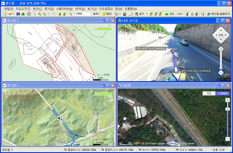Open the 보기(V) menu
This screenshot has height=153, width=233.
coord(92,9)
